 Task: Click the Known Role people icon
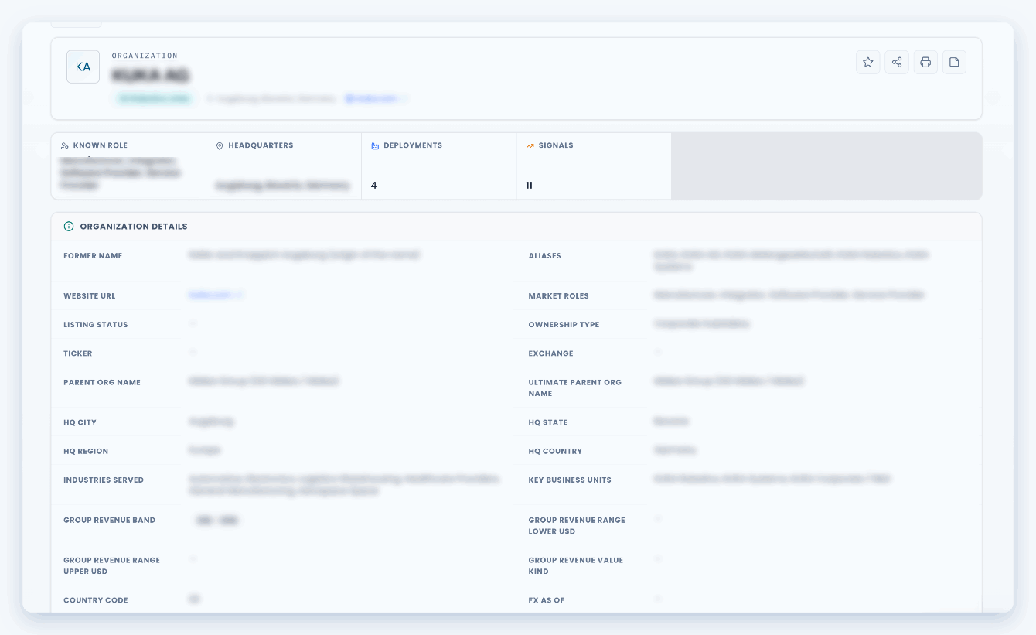point(65,145)
